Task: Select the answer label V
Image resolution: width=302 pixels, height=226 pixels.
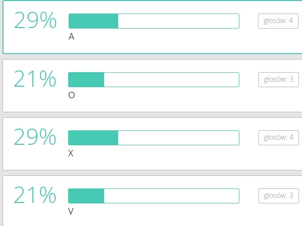Action: coord(71,211)
